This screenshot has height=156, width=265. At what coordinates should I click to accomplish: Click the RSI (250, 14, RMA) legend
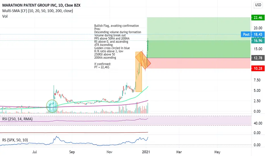(17, 119)
